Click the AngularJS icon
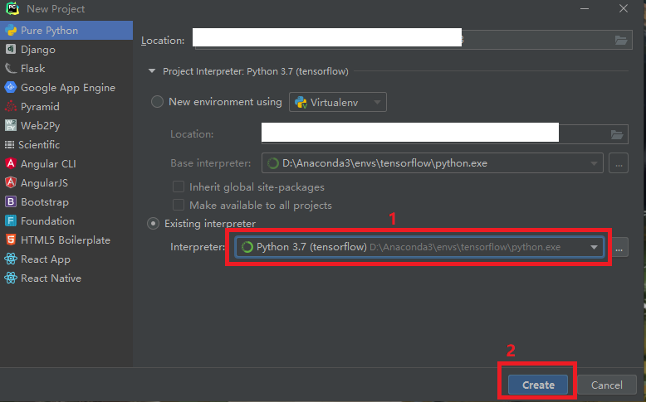This screenshot has height=402, width=646. tap(11, 182)
